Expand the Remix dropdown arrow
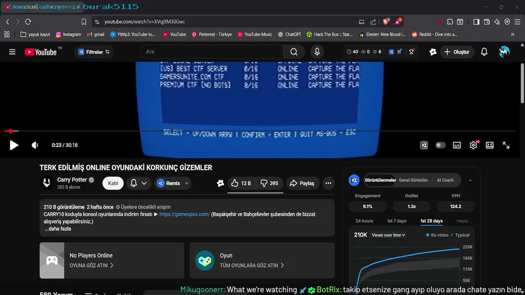 [187, 184]
